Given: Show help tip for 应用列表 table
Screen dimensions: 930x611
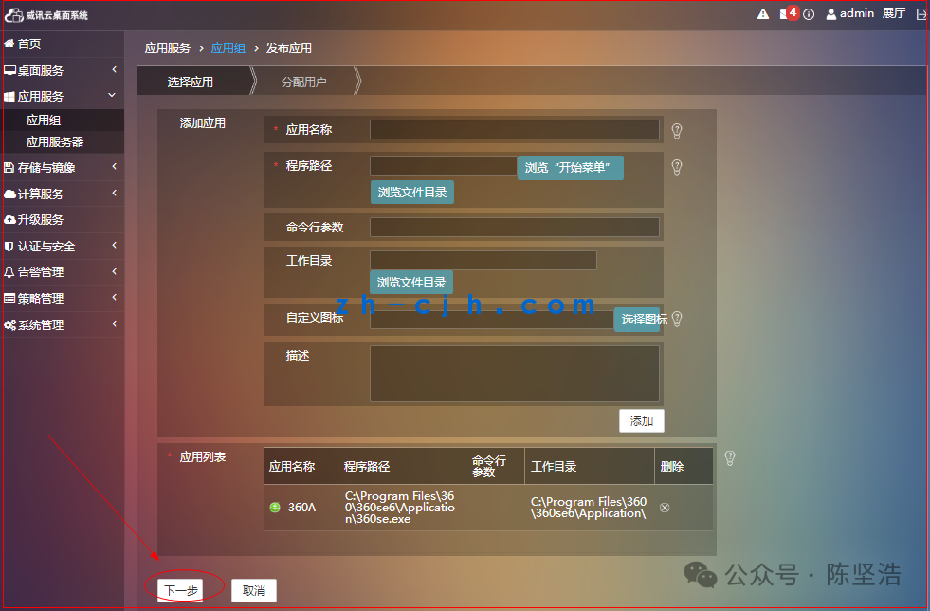Looking at the screenshot, I should pyautogui.click(x=730, y=458).
